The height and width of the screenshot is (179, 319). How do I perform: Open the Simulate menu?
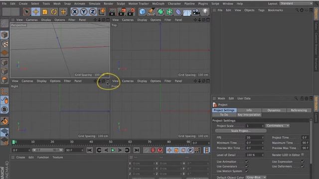94,3
